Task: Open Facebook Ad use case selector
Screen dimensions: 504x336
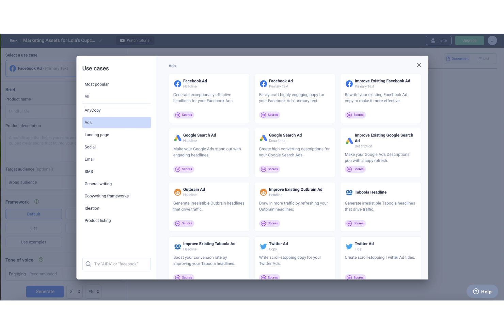Action: click(41, 68)
